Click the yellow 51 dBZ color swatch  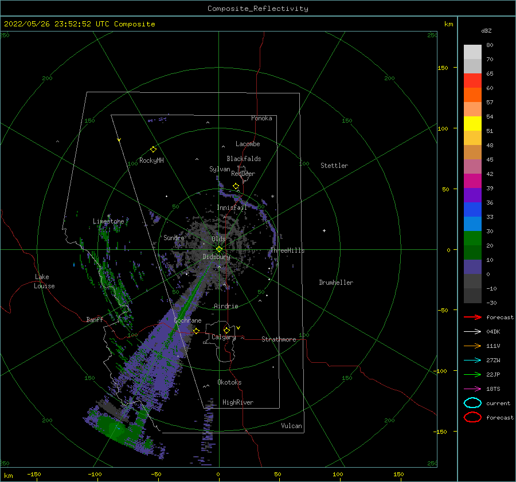point(472,123)
